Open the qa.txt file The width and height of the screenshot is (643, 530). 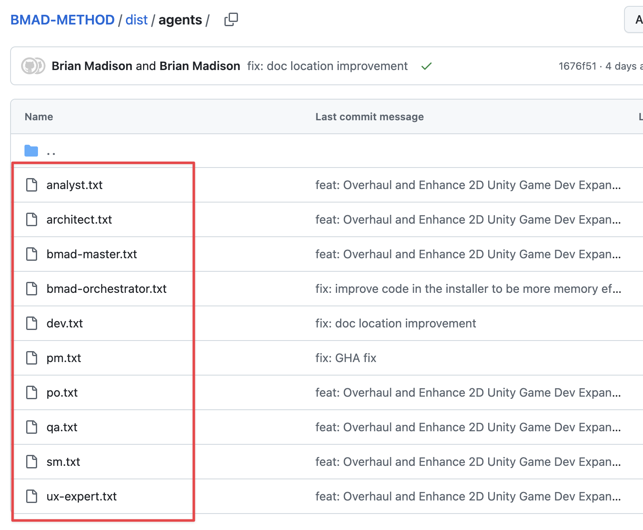tap(62, 427)
